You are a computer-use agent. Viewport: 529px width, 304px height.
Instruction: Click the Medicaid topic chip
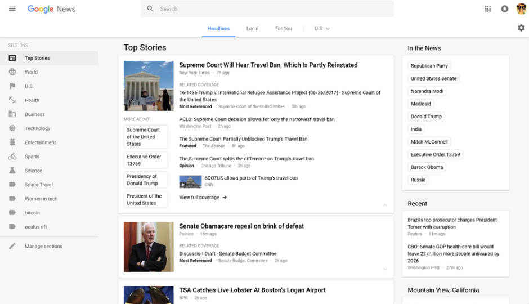coord(421,104)
